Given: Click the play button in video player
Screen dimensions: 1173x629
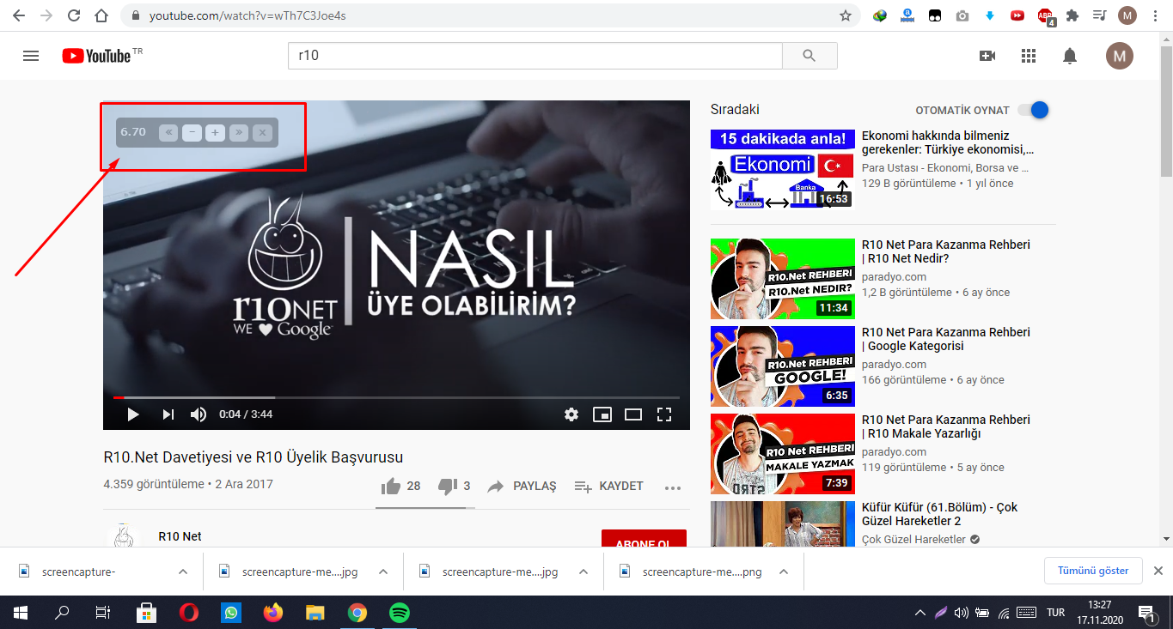Looking at the screenshot, I should (x=133, y=414).
